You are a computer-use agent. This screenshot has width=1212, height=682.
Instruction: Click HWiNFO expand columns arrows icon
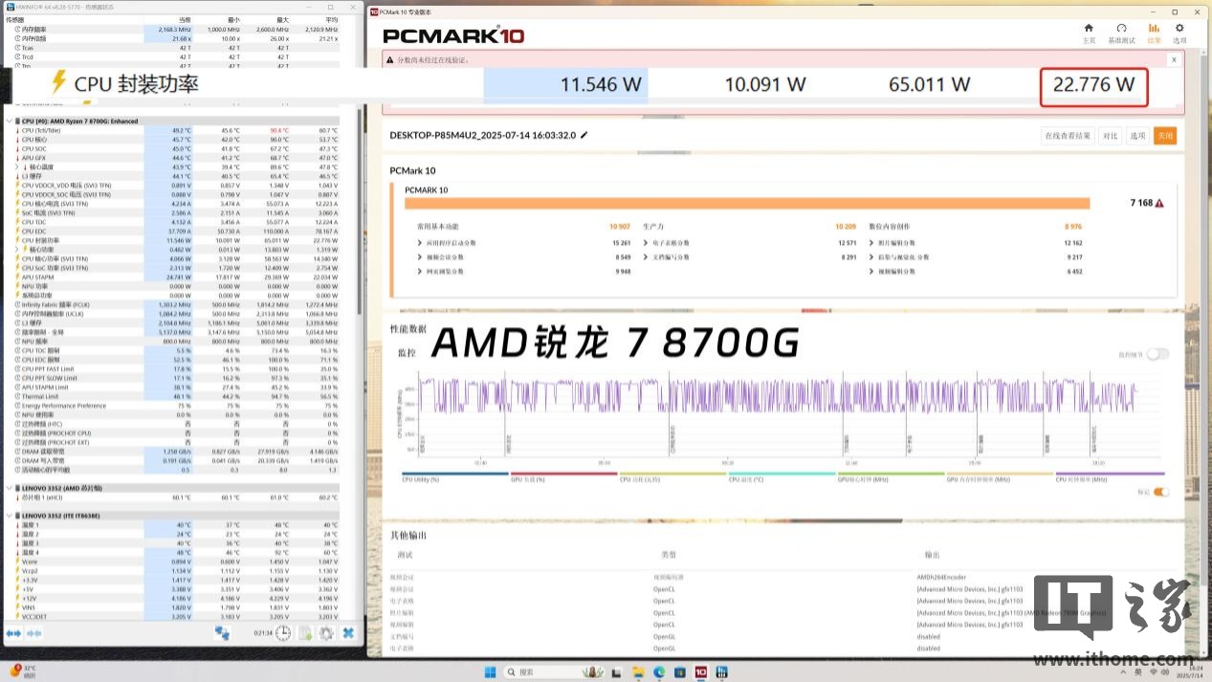pyautogui.click(x=13, y=633)
